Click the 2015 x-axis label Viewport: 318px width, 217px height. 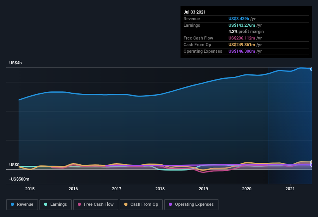point(30,189)
